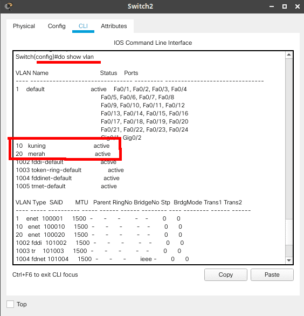Click the '1002 fddi 101002' row

pos(100,243)
